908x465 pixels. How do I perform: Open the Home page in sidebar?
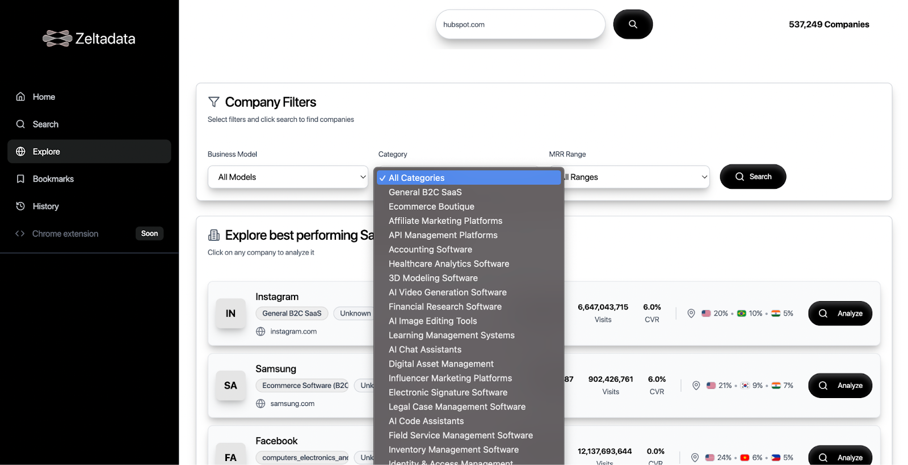[89, 97]
